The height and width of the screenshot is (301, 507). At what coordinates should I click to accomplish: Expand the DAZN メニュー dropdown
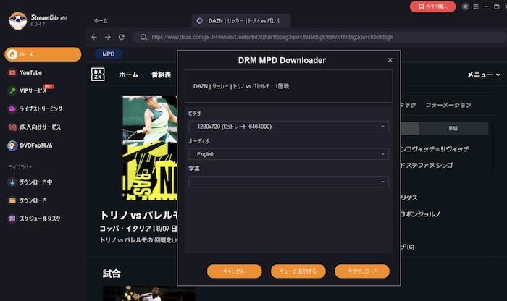tap(483, 75)
